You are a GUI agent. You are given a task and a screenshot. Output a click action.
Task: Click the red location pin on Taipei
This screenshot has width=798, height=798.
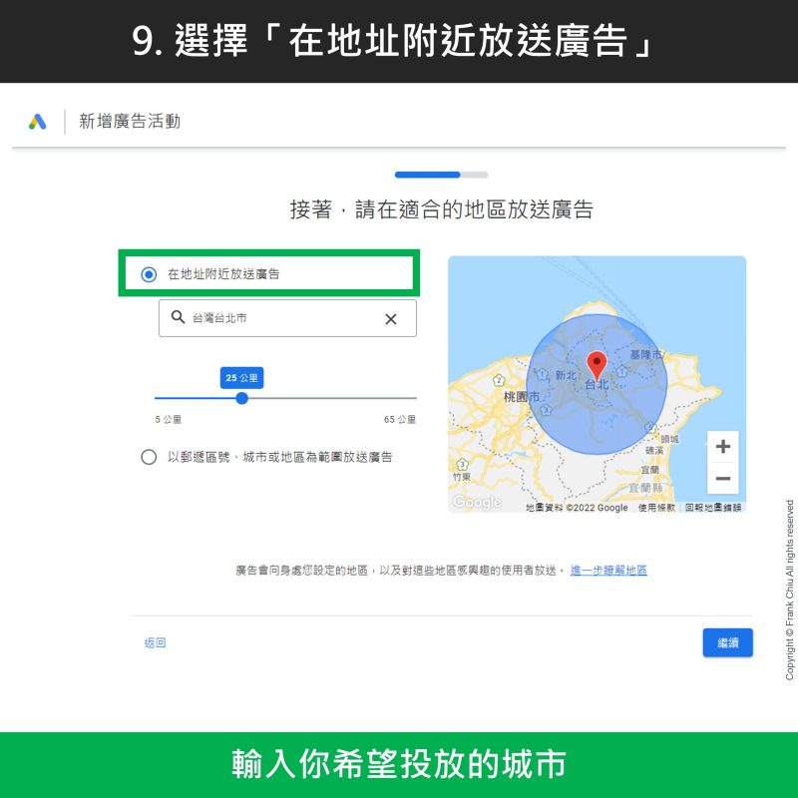click(597, 364)
